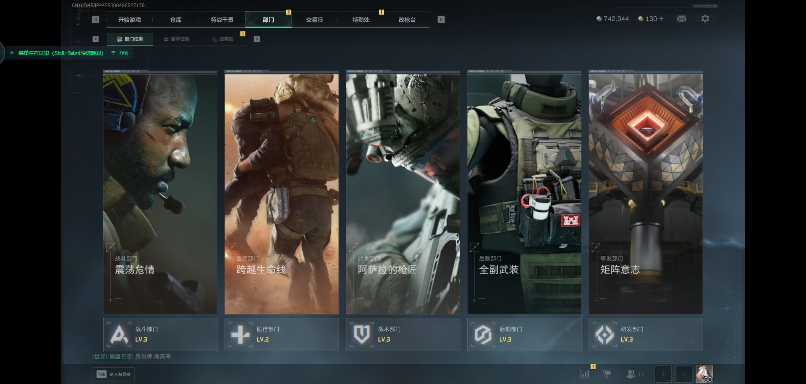Open the 矩阵意志 mission card
The image size is (806, 384).
[x=646, y=192]
